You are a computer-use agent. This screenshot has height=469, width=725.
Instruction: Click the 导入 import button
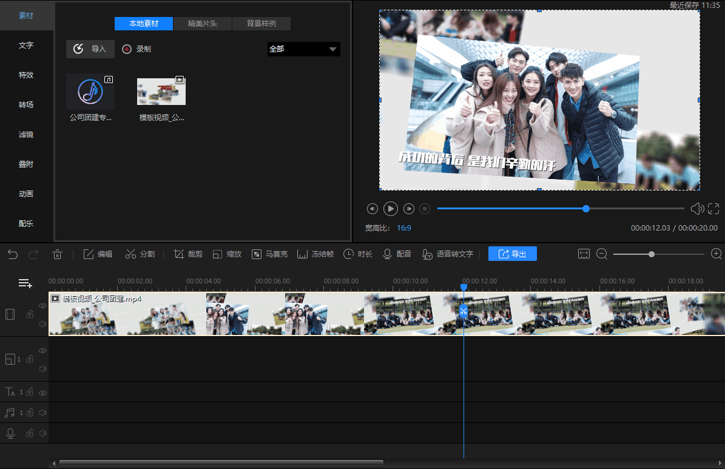(90, 49)
